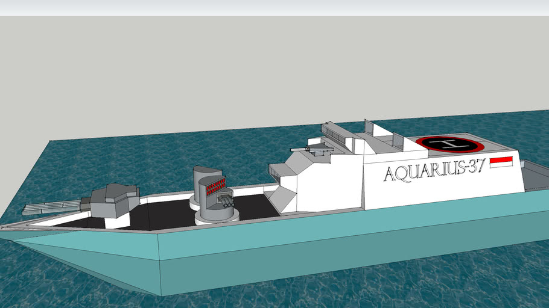
Task: Select the AQUARIUS-37 hull text
Action: (433, 173)
